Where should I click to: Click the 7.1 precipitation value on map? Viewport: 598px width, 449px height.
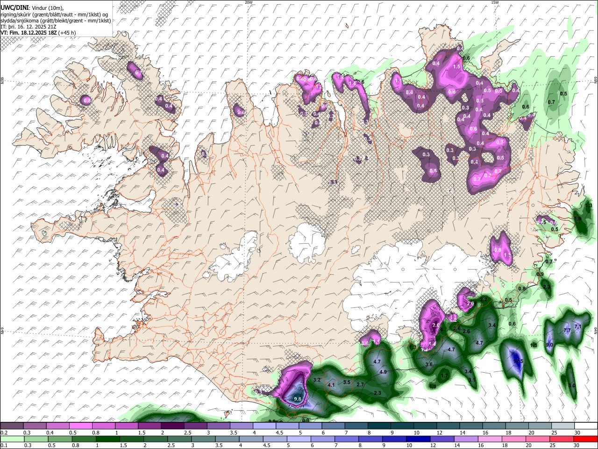click(x=577, y=326)
